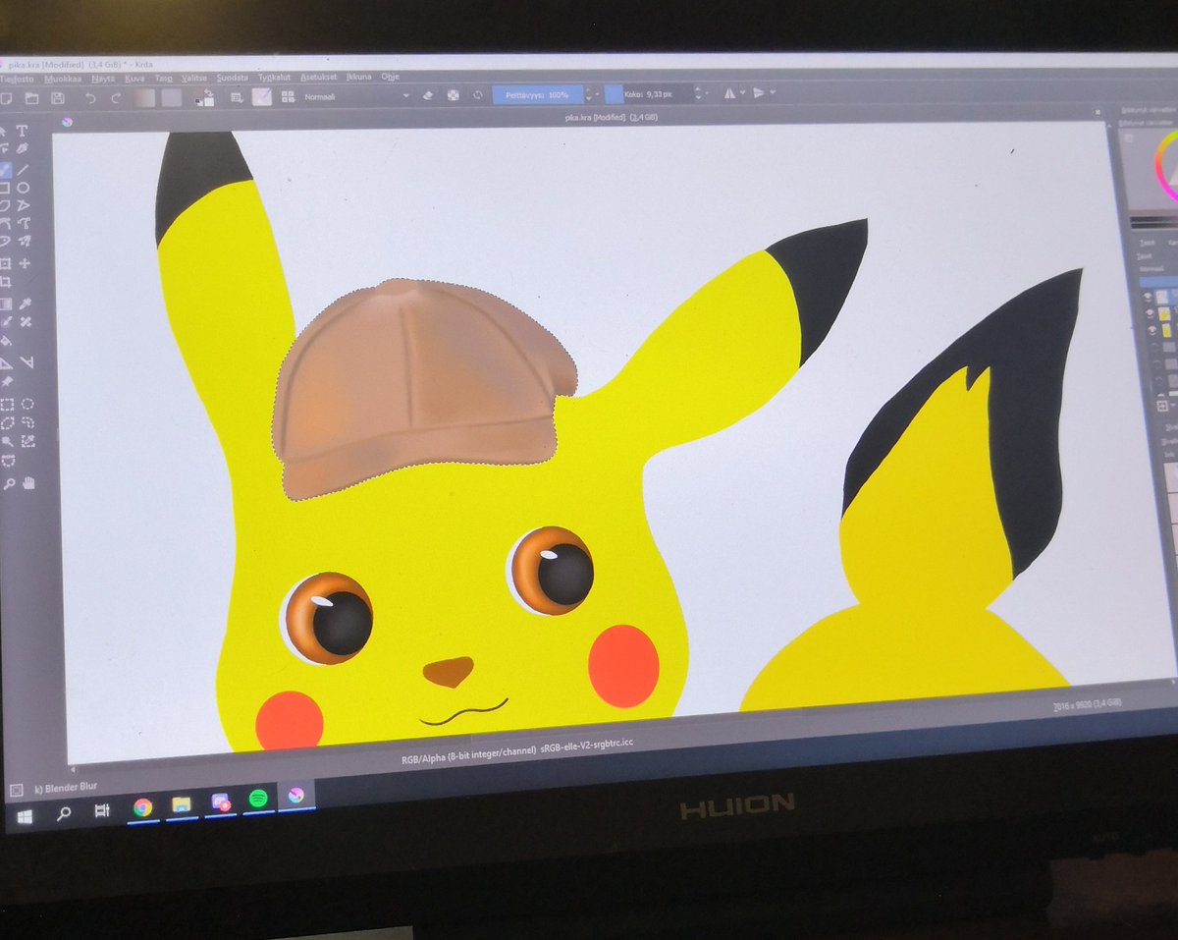The width and height of the screenshot is (1178, 940).
Task: Select the Pan hand tool
Action: tap(28, 482)
